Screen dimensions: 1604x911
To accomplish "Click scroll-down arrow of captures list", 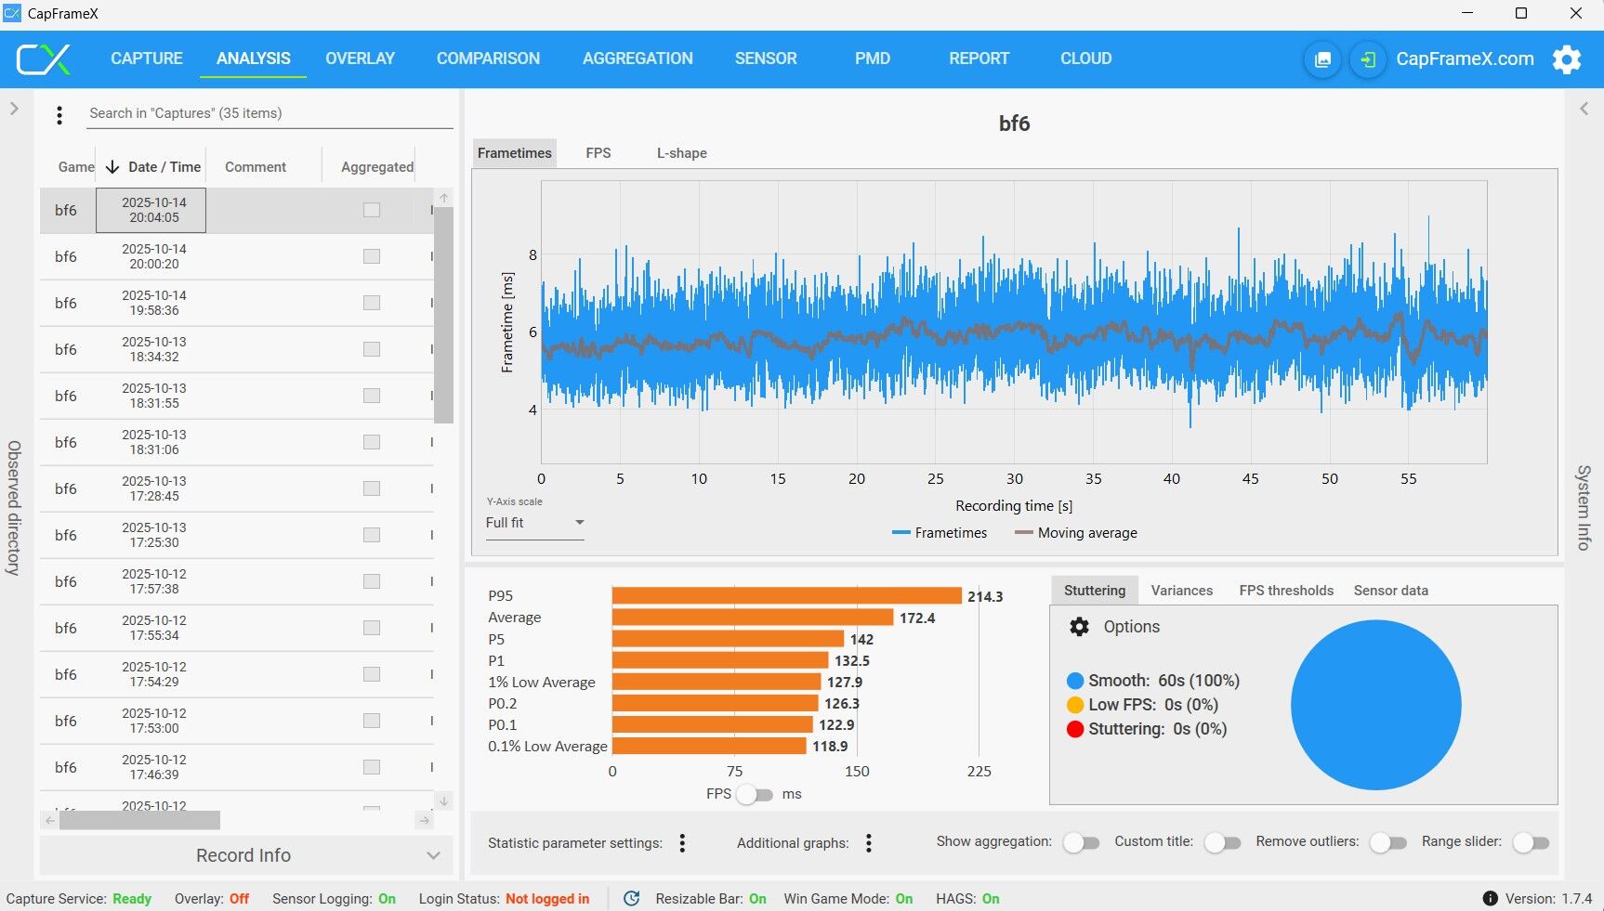I will coord(444,800).
